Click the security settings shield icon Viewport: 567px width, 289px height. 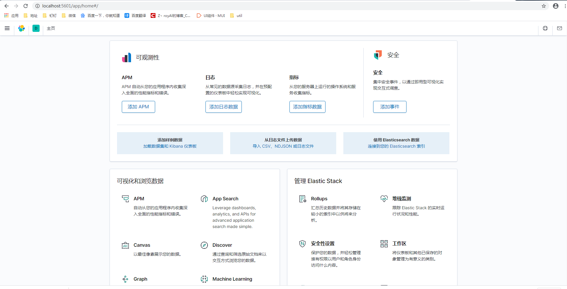(x=303, y=243)
